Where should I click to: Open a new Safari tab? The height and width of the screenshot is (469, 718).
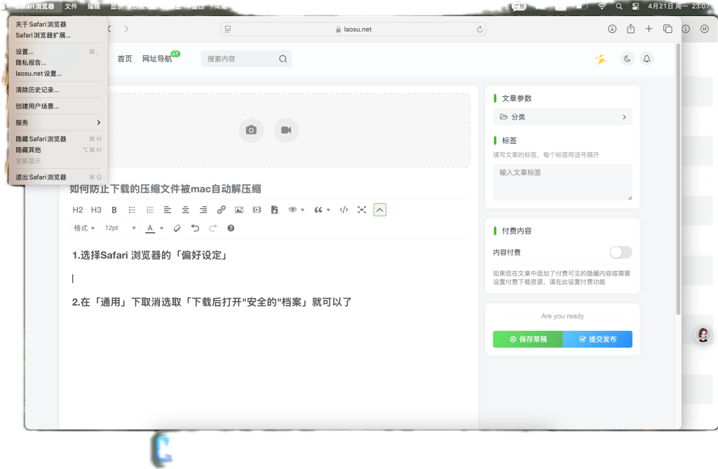(x=649, y=29)
